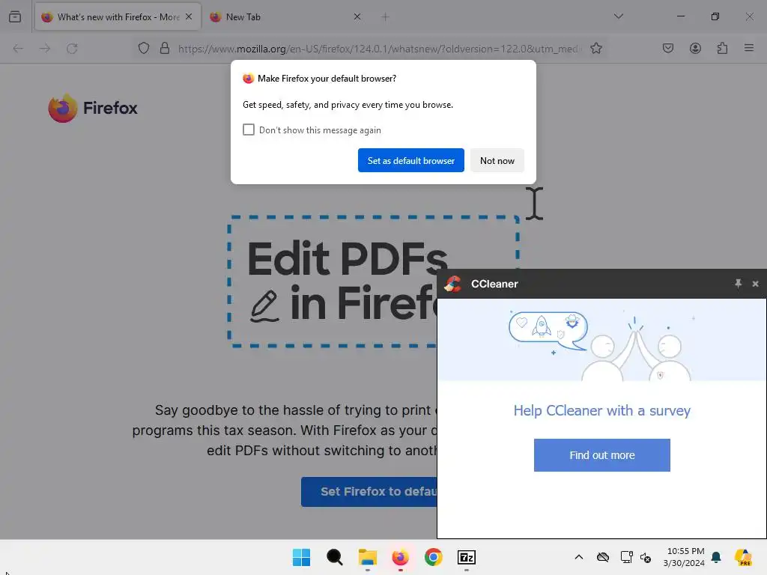Expand the list all tabs chevron
Viewport: 767px width, 575px height.
(618, 16)
